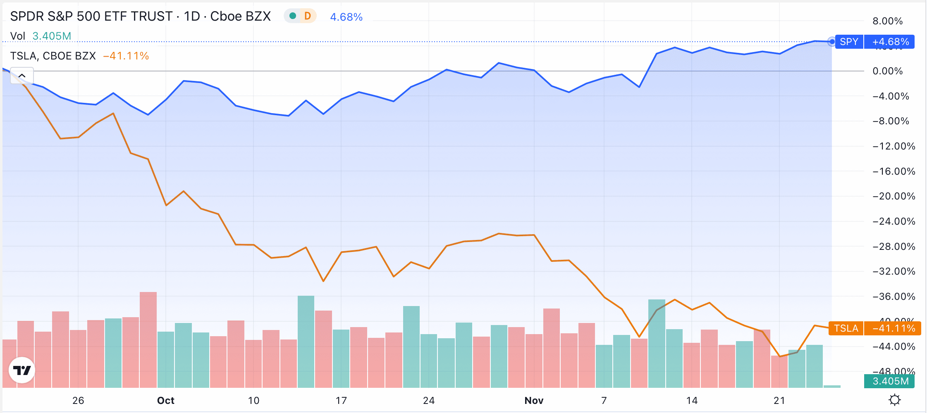Click the green 3.405M volume label
Screen dimensions: 927x413
889,381
